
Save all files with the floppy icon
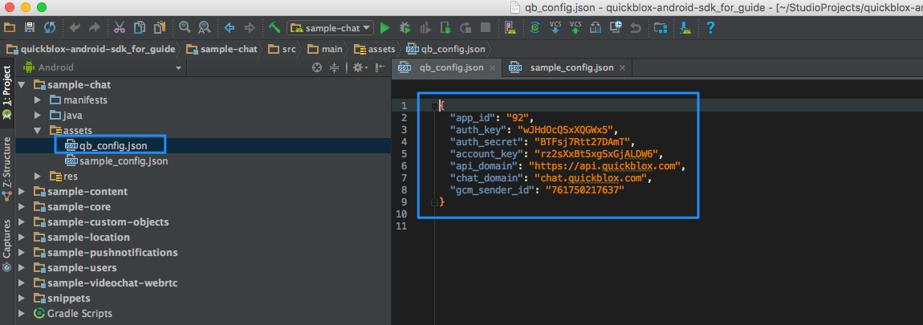click(30, 27)
